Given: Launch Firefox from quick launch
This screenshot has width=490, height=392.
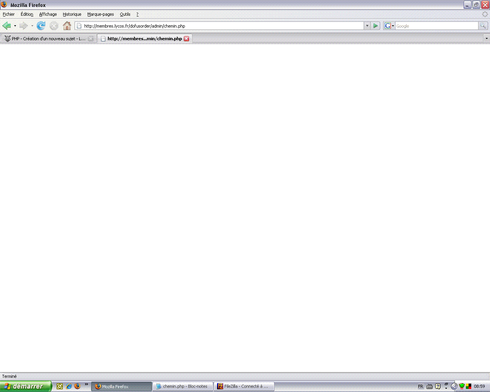Looking at the screenshot, I should 77,386.
